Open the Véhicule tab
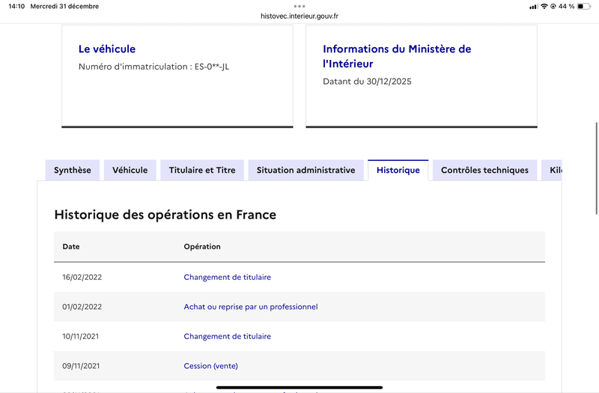 [x=130, y=170]
